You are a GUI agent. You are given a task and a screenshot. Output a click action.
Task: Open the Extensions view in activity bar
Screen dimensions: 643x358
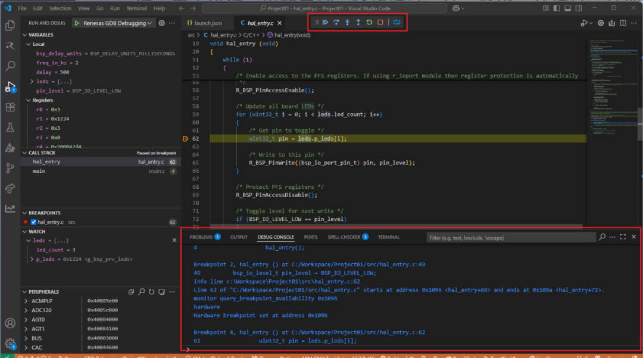click(x=10, y=107)
